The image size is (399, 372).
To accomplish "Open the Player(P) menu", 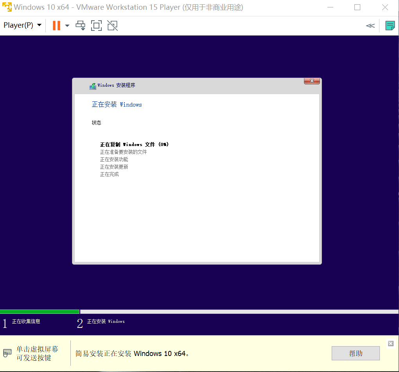I will pyautogui.click(x=22, y=25).
